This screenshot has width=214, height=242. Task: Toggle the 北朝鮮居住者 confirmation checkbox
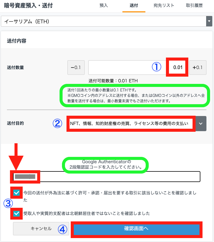pos(17,214)
